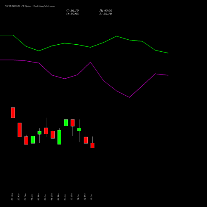Select the 04 Dec date label

[52, 197]
